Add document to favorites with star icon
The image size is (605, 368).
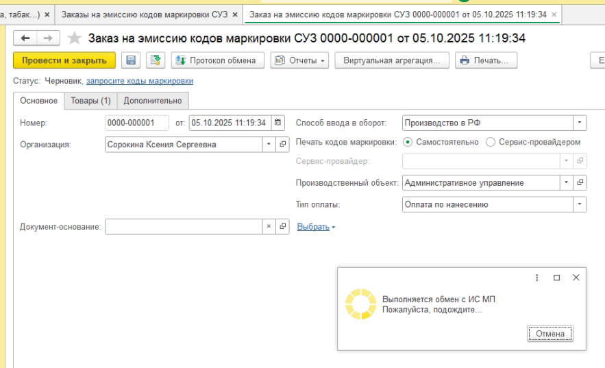(75, 38)
